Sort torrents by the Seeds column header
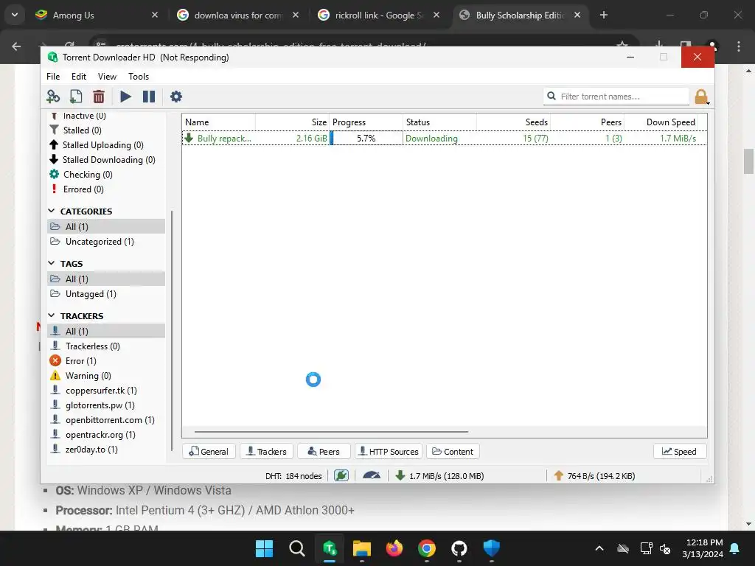 pos(513,122)
